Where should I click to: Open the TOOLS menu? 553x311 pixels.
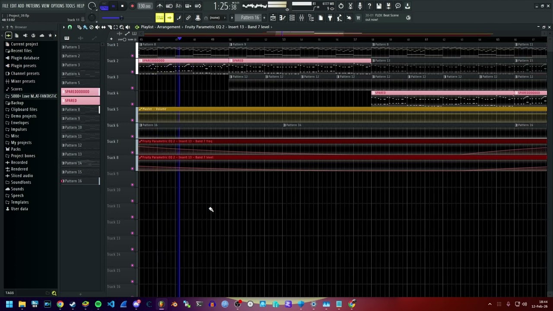point(70,6)
